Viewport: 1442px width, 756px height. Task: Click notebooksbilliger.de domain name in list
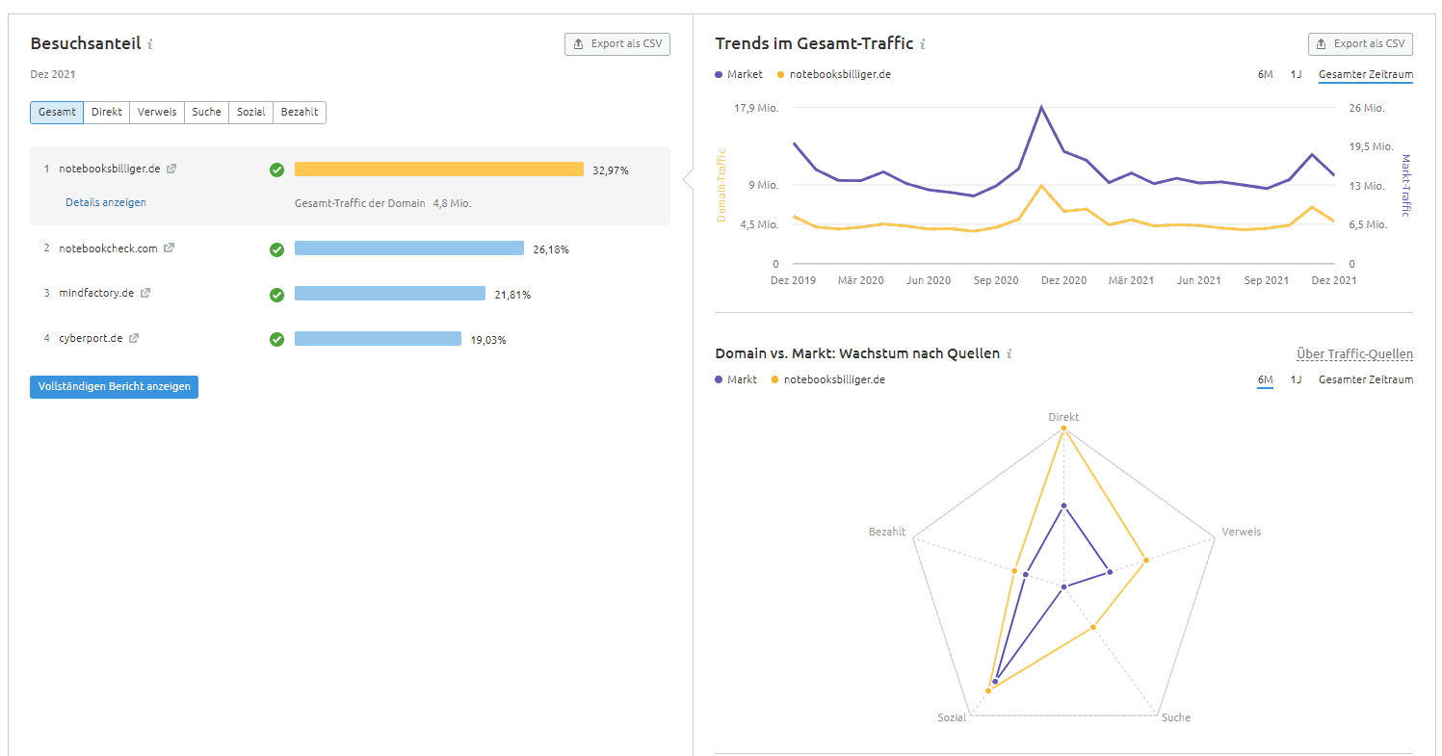pos(110,169)
